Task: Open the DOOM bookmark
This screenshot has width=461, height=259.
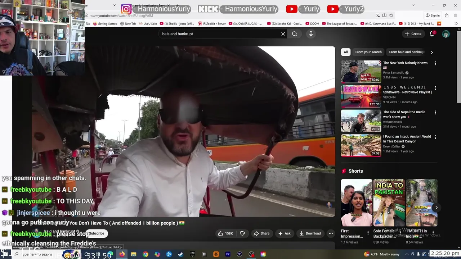Action: 312,24
